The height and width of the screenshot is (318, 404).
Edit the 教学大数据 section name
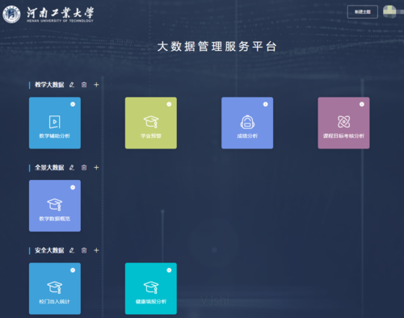(72, 85)
